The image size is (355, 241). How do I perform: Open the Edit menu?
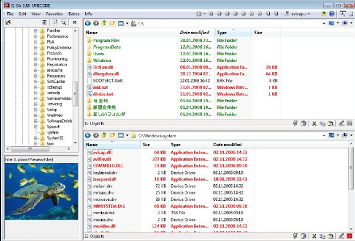pos(23,14)
